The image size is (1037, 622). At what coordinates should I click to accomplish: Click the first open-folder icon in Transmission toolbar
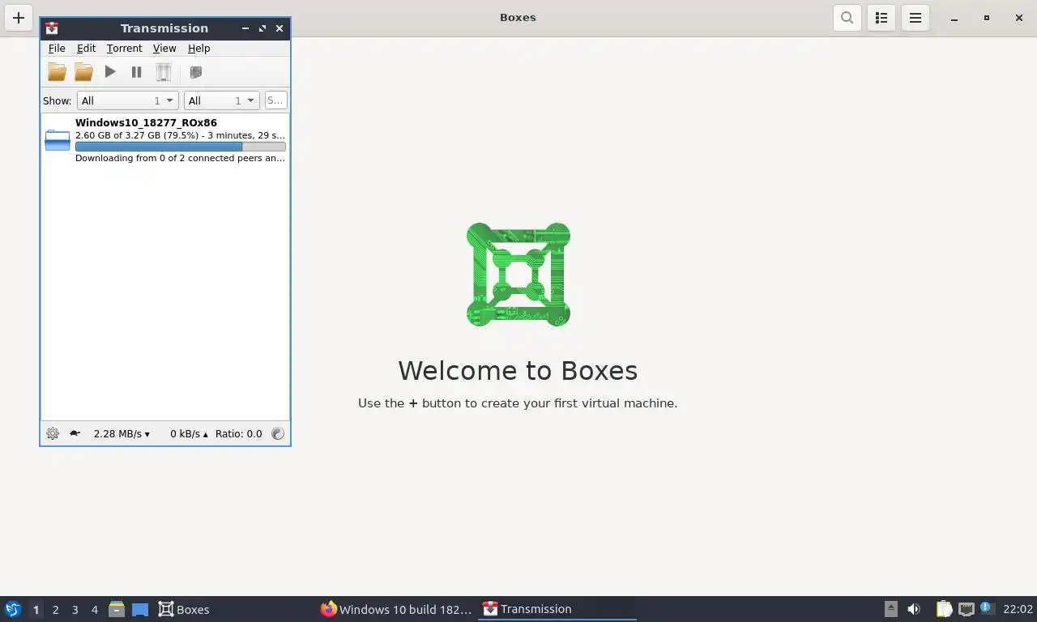click(57, 72)
